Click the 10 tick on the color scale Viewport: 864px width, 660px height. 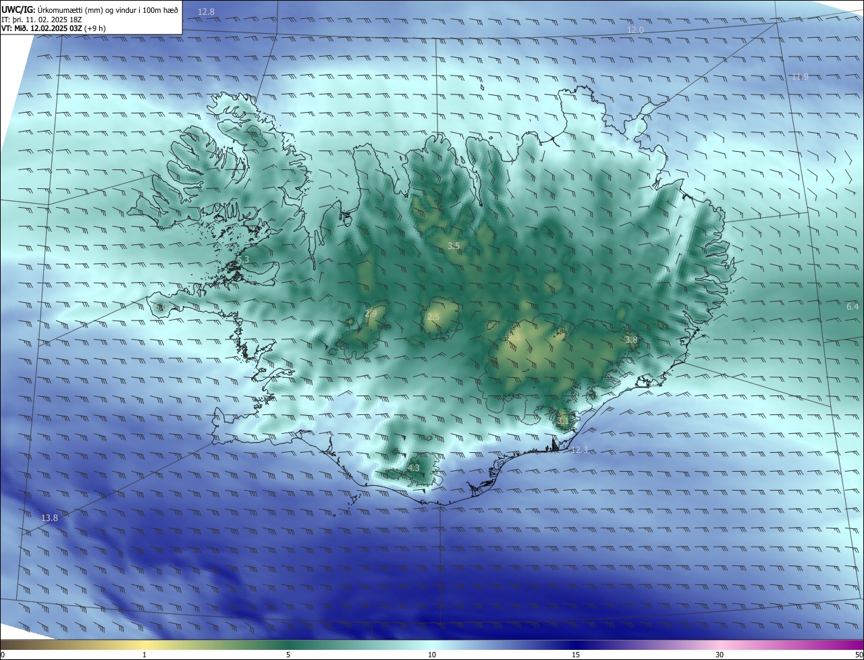(432, 655)
